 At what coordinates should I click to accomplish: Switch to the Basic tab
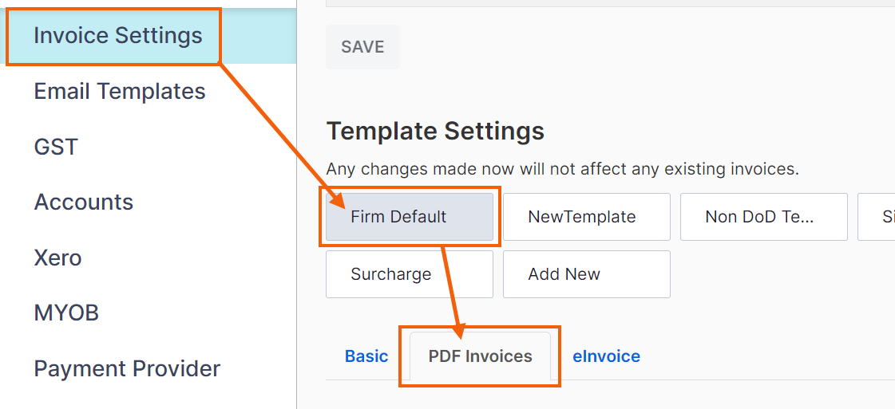366,356
